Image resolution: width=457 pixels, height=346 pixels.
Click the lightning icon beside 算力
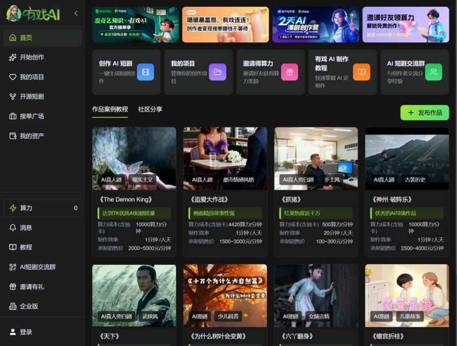coord(13,208)
